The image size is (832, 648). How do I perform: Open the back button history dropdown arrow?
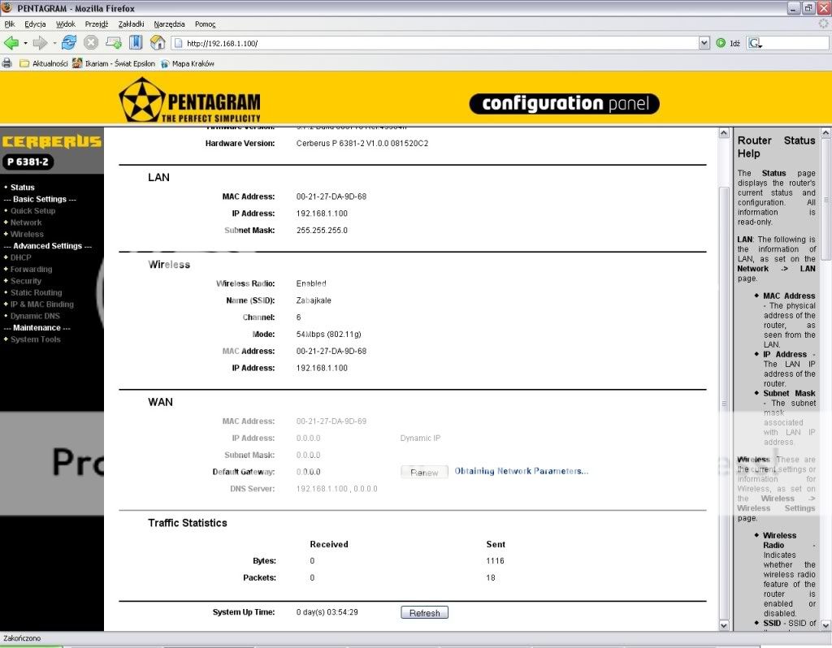pyautogui.click(x=25, y=43)
